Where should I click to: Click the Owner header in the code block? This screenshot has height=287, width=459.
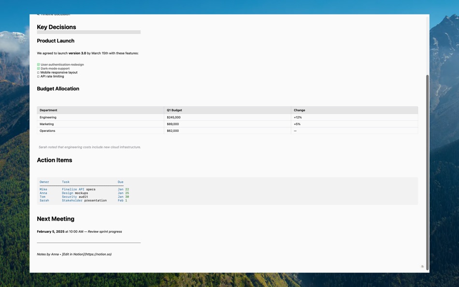(44, 182)
